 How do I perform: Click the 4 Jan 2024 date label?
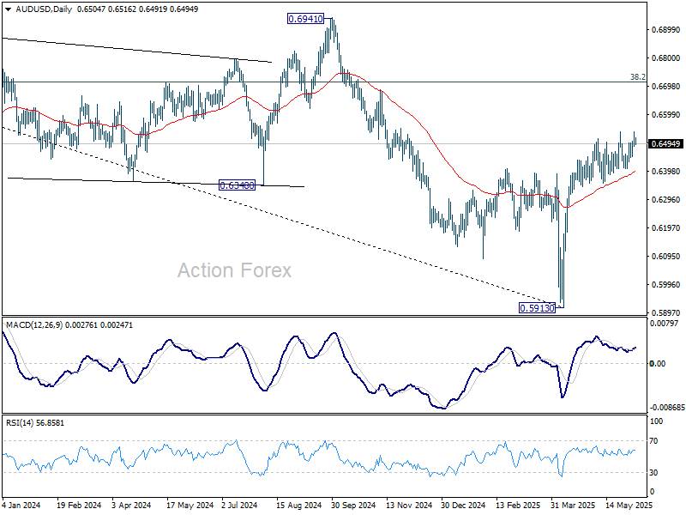[21, 505]
